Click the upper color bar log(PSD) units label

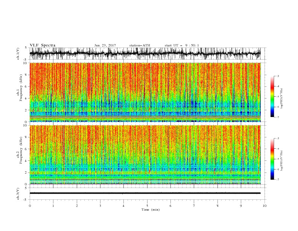click(282, 99)
